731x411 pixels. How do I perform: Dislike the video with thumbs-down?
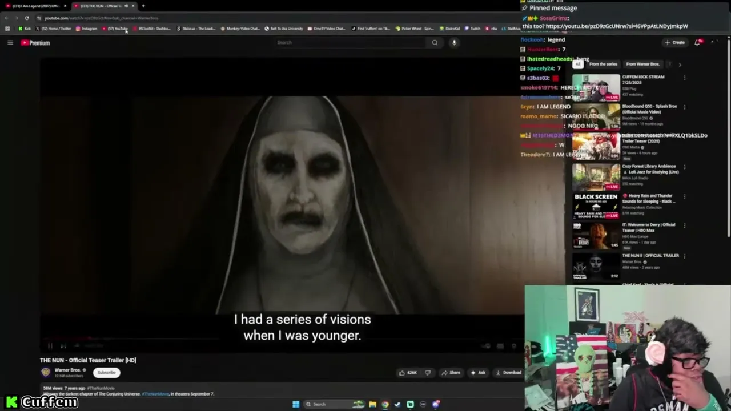(428, 373)
